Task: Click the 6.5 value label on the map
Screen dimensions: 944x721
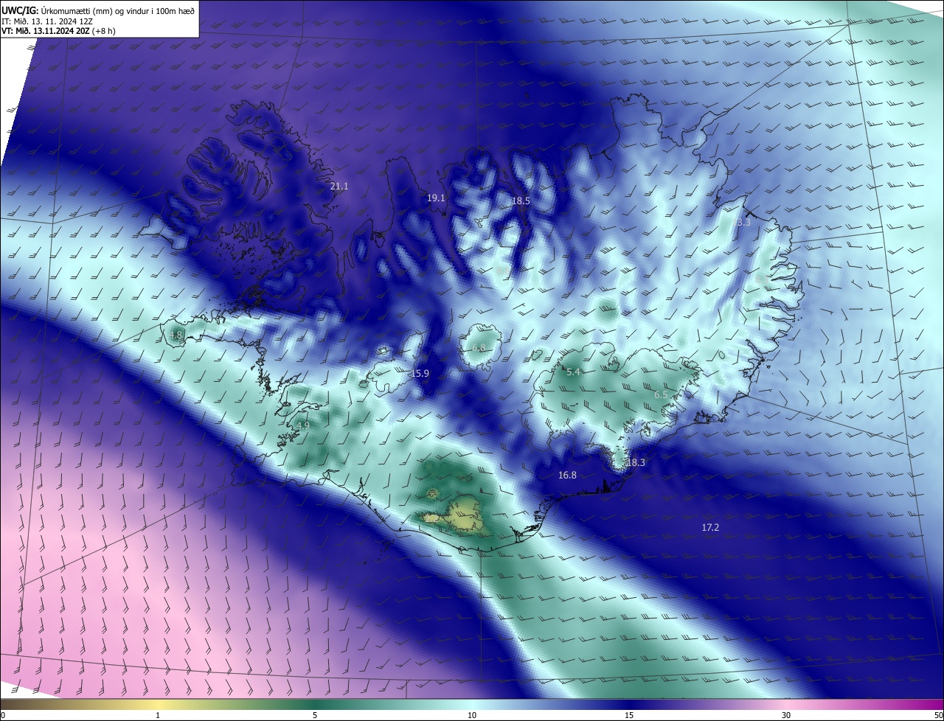Action: pyautogui.click(x=661, y=395)
